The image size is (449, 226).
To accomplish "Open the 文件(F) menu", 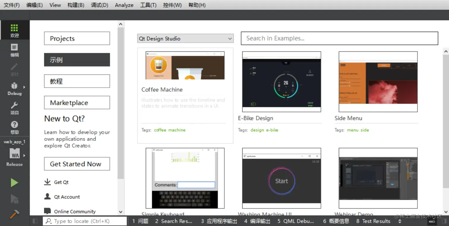I will click(x=12, y=5).
